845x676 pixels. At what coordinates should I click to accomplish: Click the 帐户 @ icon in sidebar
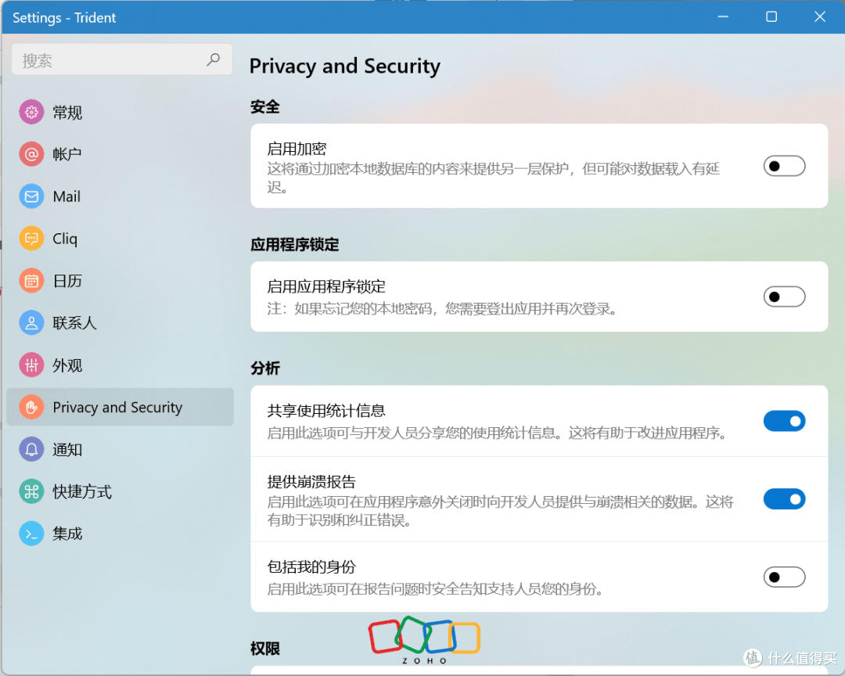pyautogui.click(x=31, y=154)
